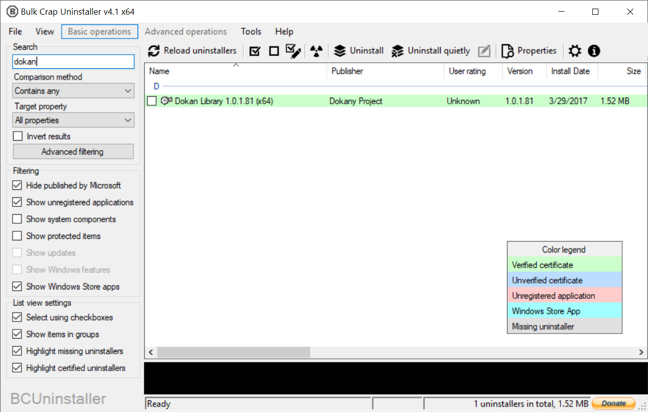Screen dimensions: 648x412
Task: Click the horizontal scrollbar thumb
Action: pyautogui.click(x=233, y=352)
